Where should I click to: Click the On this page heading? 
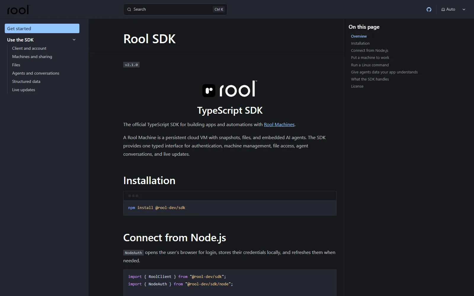point(364,27)
